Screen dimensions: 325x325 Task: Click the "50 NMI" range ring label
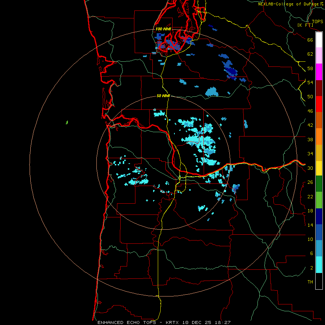click(163, 96)
